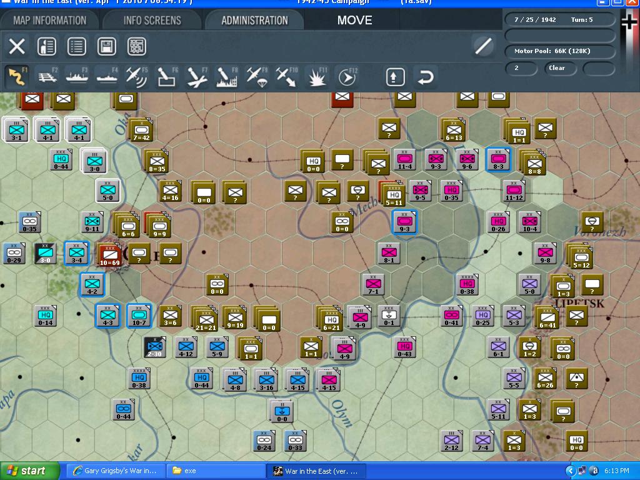Click the MOVE mode label
Image resolution: width=640 pixels, height=480 pixels.
[x=354, y=21]
